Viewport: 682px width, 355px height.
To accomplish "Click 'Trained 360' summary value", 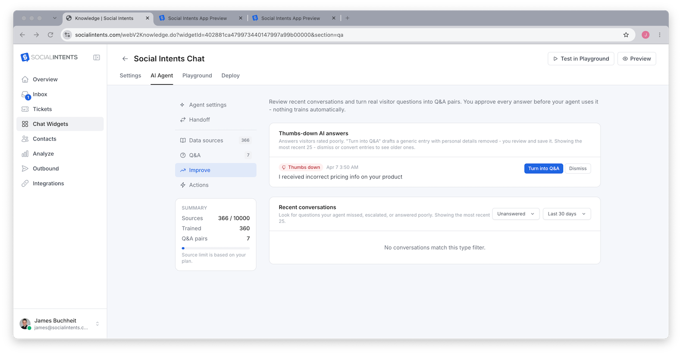I will point(244,229).
